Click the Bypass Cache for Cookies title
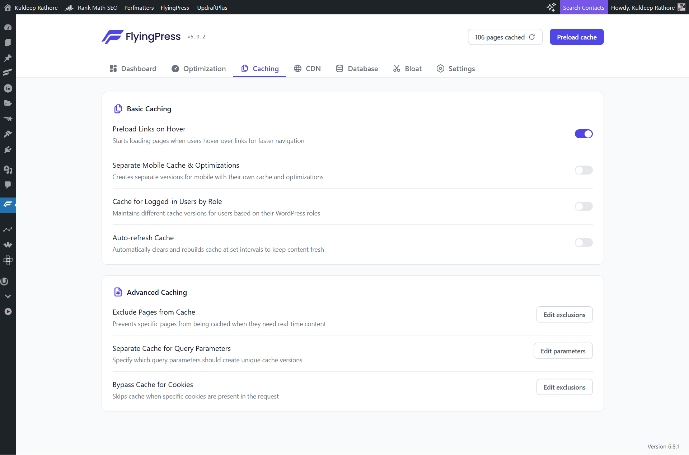 click(x=153, y=385)
